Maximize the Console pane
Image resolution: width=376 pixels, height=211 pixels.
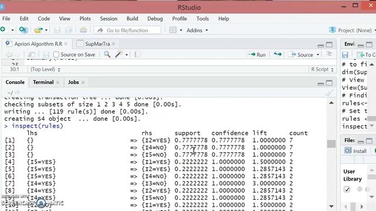pyautogui.click(x=329, y=83)
